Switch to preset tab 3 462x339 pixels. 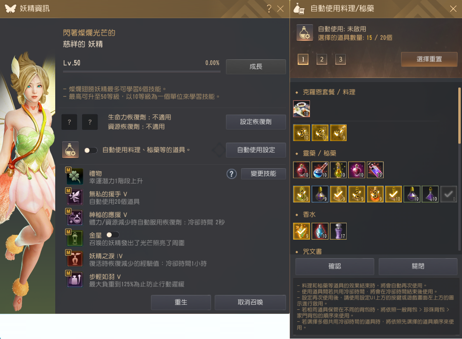(x=340, y=59)
